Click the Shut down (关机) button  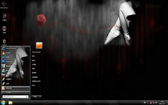35,97
